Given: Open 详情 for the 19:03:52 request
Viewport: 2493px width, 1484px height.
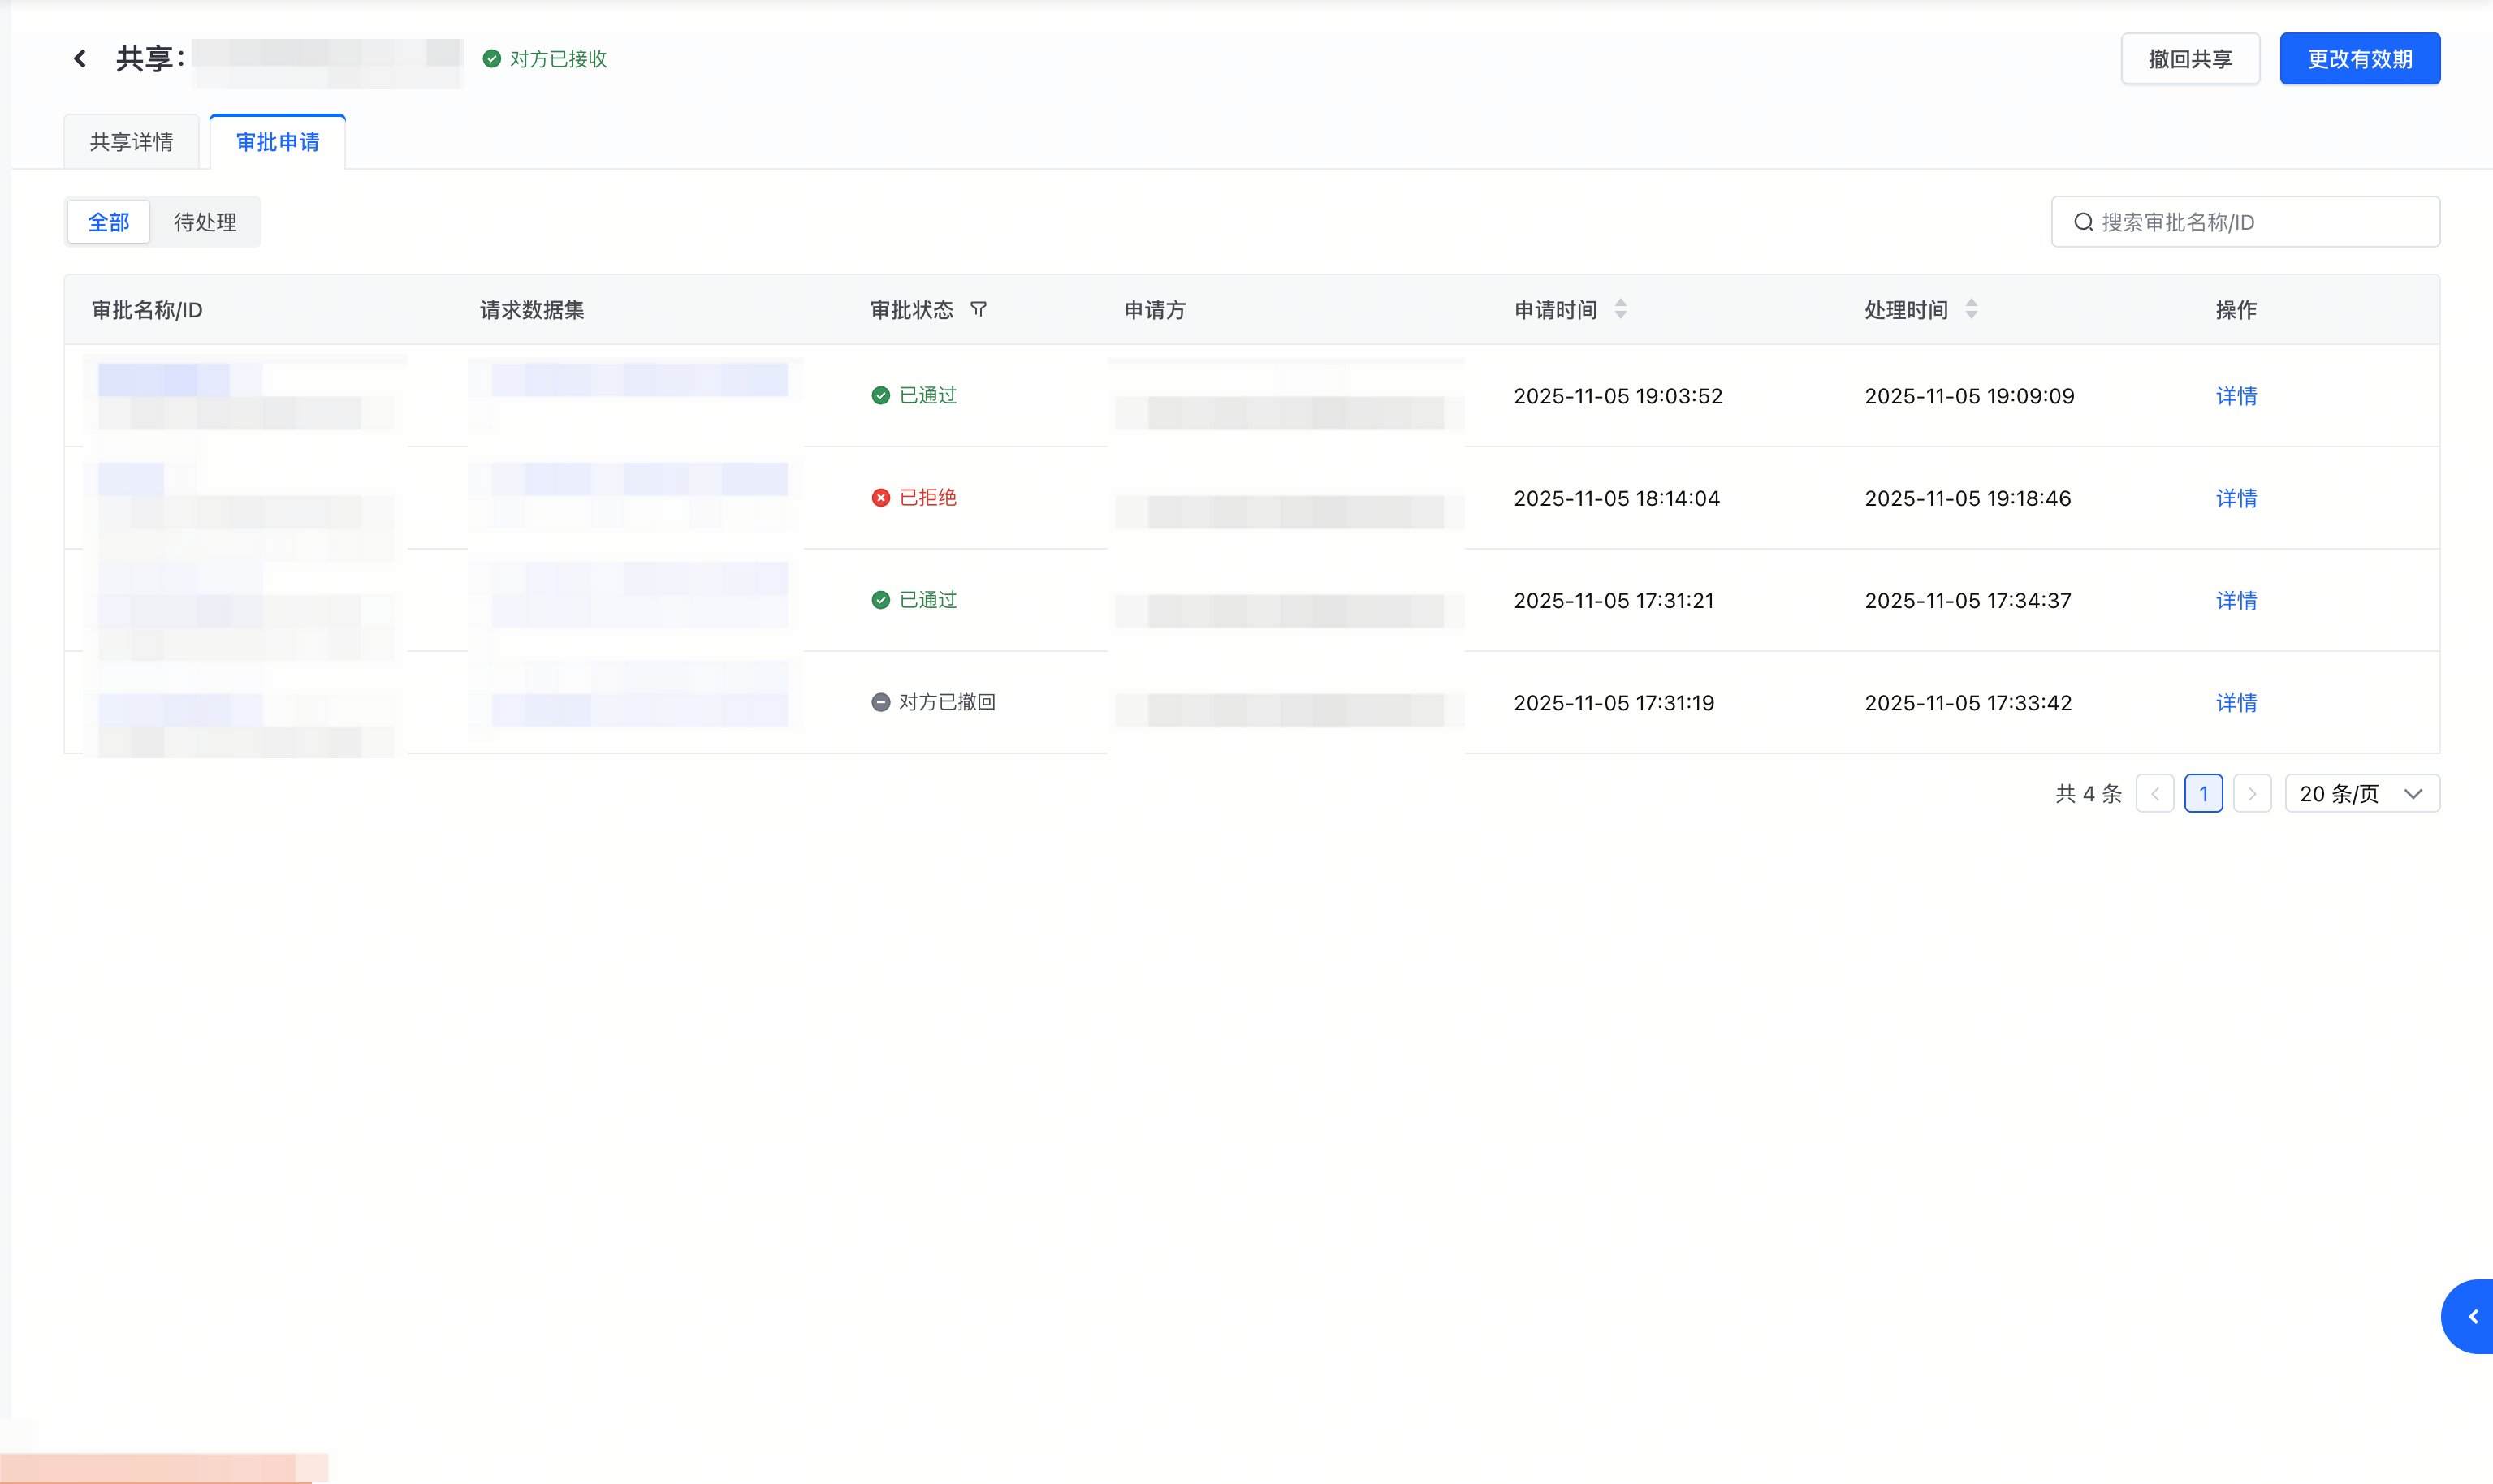Looking at the screenshot, I should 2236,396.
